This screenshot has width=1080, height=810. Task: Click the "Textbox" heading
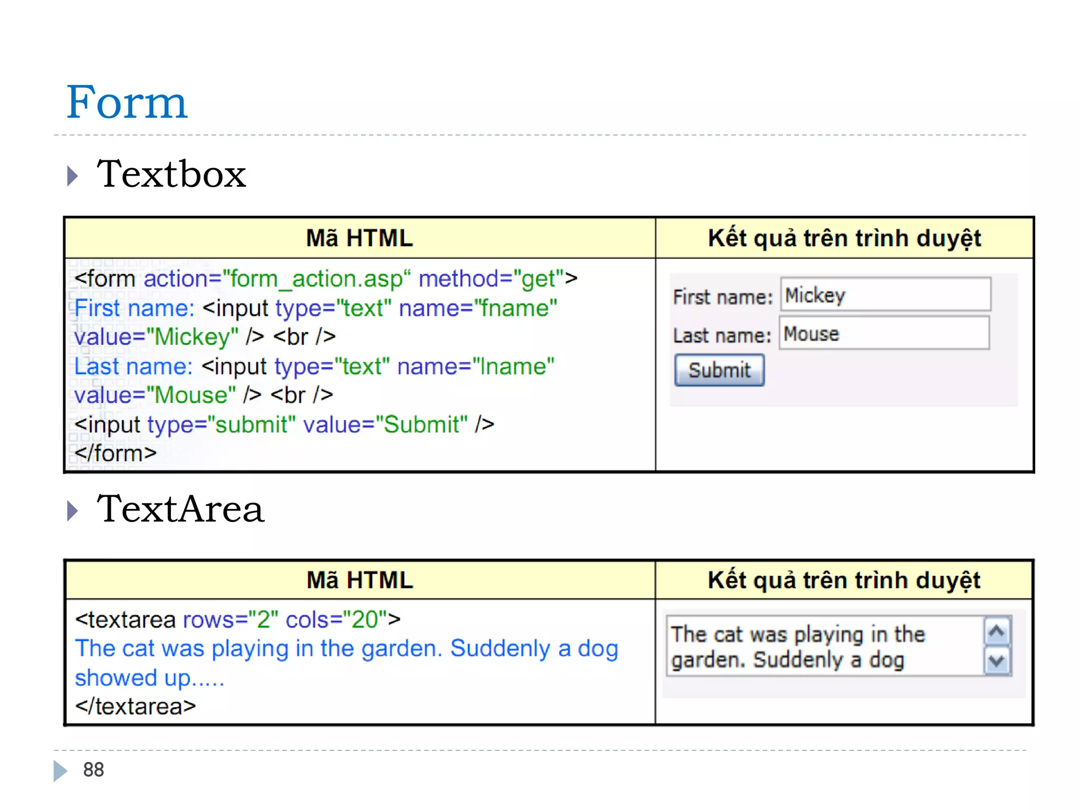171,173
